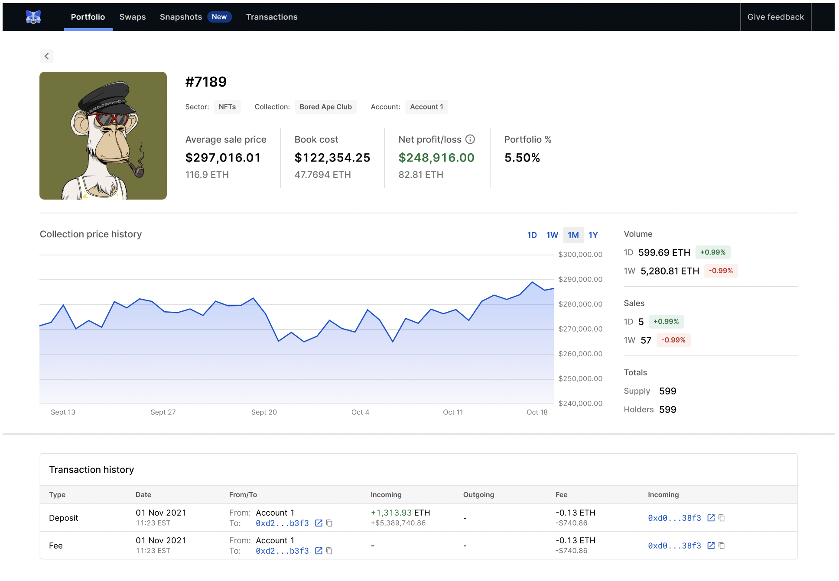
Task: Copy Deposit row 0xd0...38f3 hash
Action: point(722,518)
